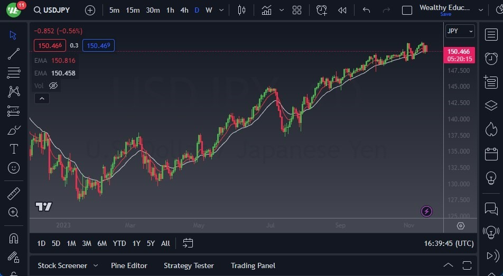Screen dimensions: 503x276
Task: Select the trend line drawing tool
Action: click(x=14, y=54)
